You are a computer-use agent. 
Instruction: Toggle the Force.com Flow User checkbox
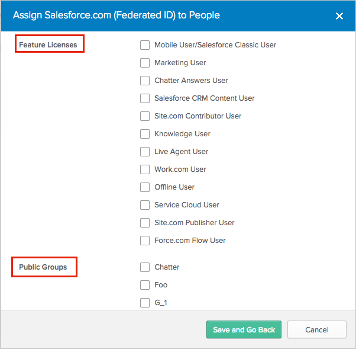pyautogui.click(x=145, y=241)
